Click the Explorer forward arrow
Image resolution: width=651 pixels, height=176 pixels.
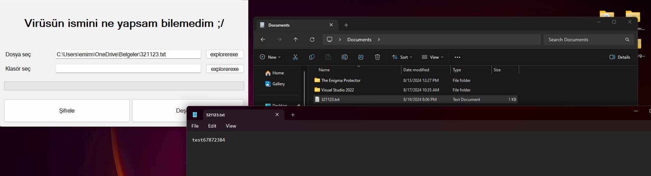coord(279,40)
